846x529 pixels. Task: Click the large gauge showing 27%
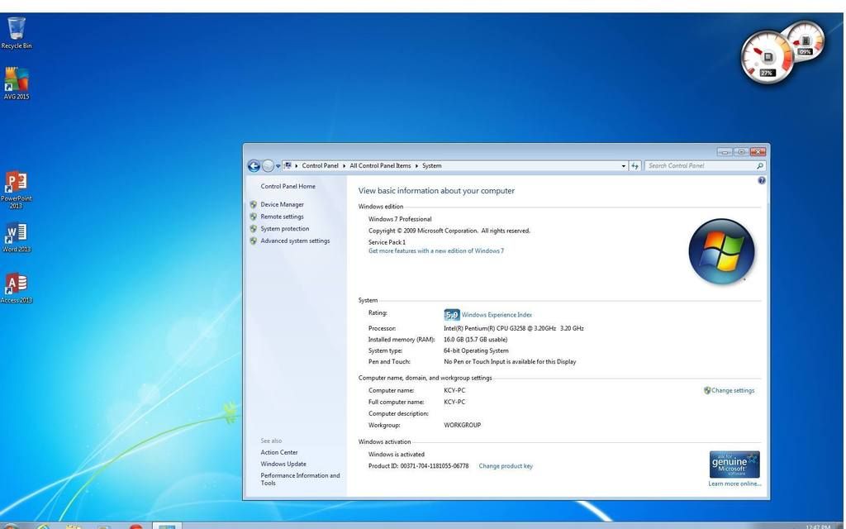[767, 58]
